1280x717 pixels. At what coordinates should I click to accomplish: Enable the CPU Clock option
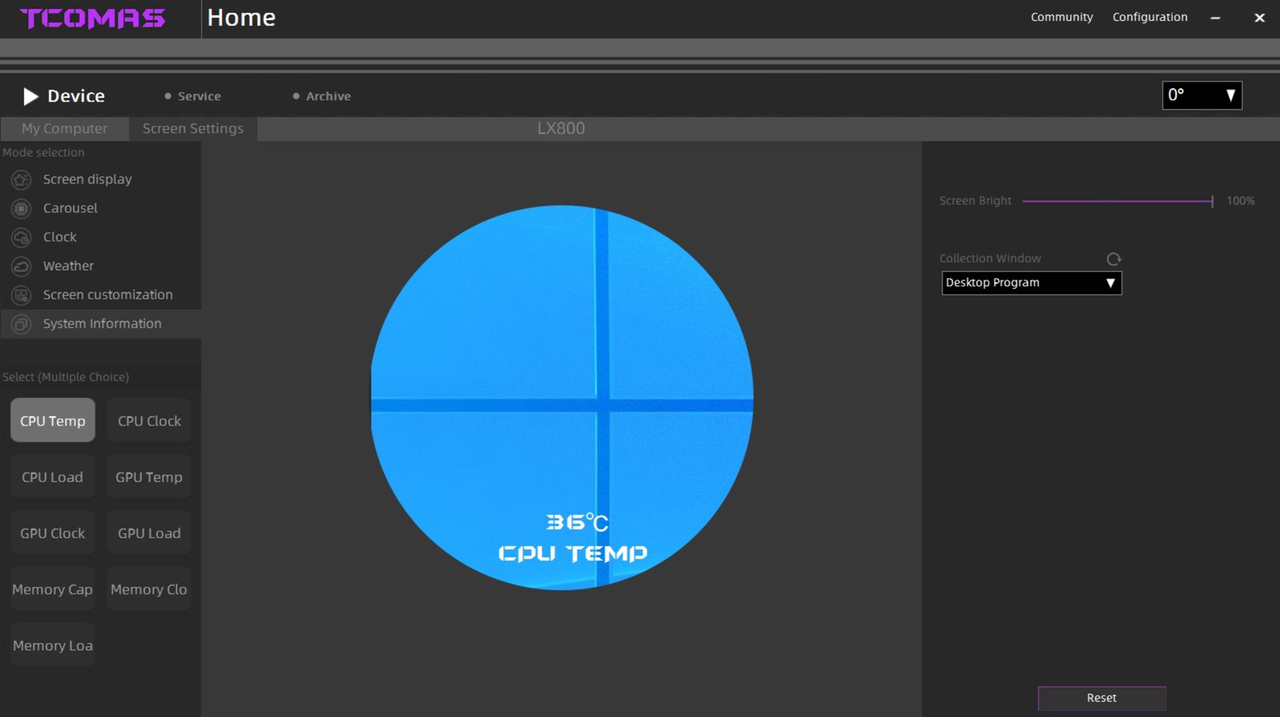coord(149,421)
